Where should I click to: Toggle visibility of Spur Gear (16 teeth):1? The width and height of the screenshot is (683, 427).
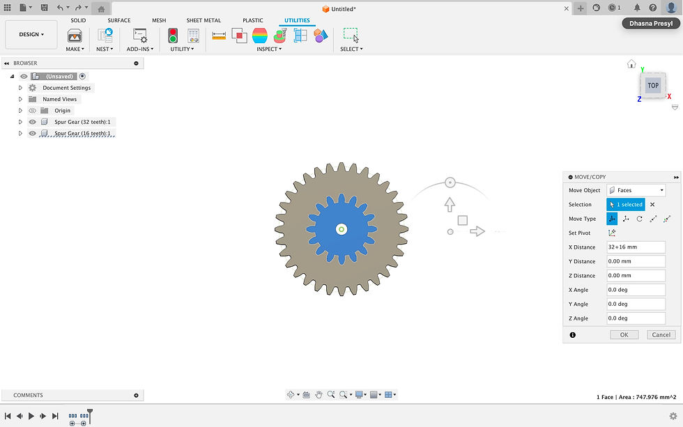tap(32, 133)
